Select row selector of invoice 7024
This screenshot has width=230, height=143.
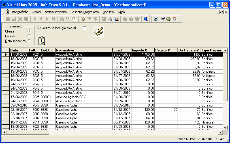point(6,55)
